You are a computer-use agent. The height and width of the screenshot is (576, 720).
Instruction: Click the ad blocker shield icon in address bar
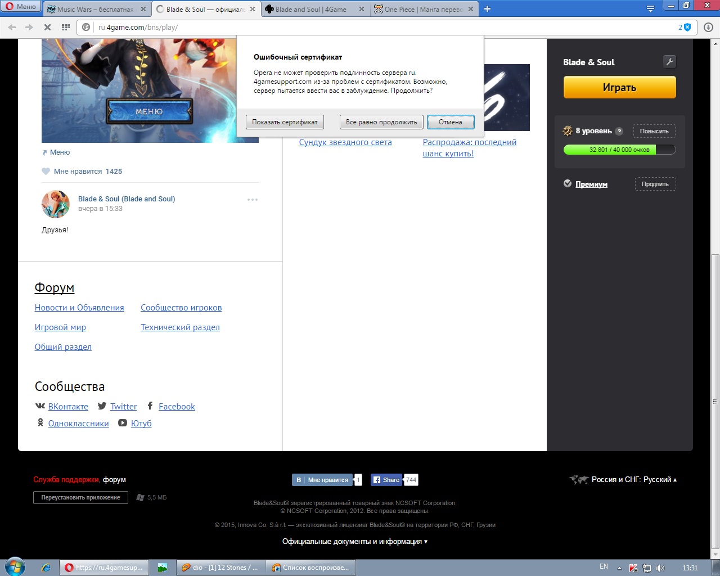(x=687, y=27)
